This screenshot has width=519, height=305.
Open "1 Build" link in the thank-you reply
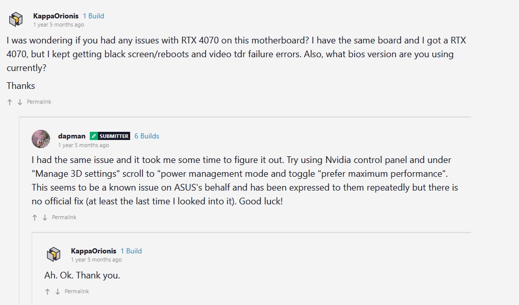pyautogui.click(x=131, y=251)
